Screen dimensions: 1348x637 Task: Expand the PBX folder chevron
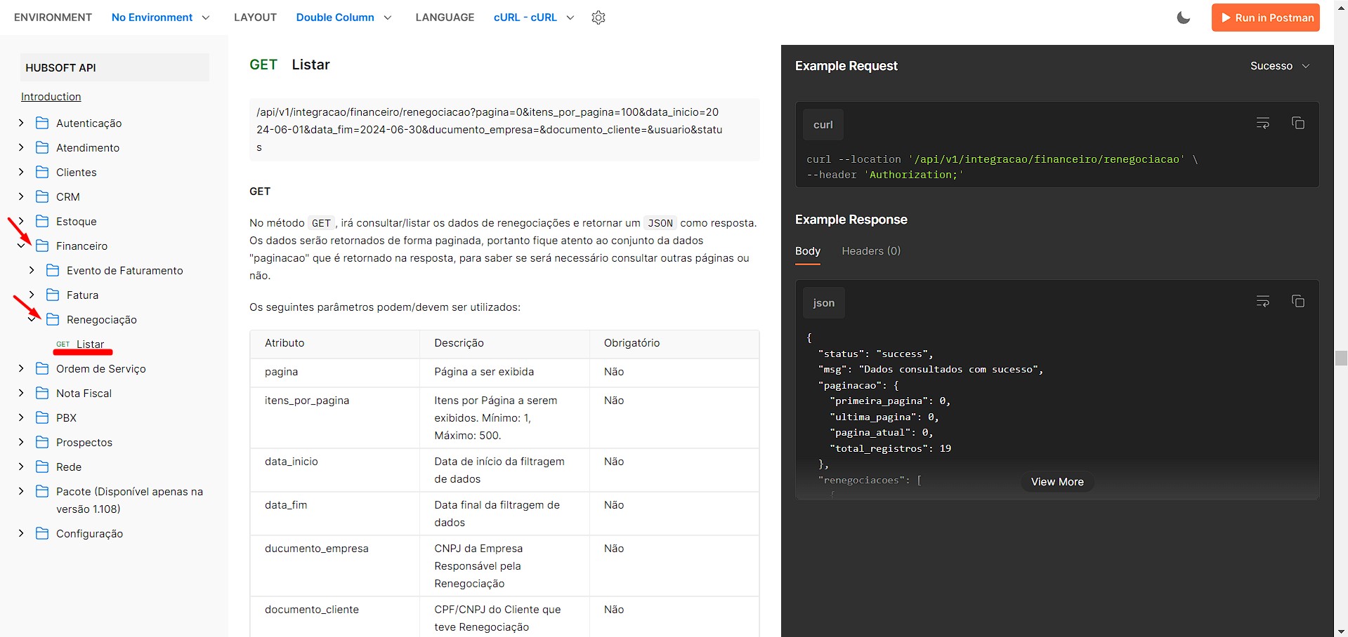(x=21, y=417)
